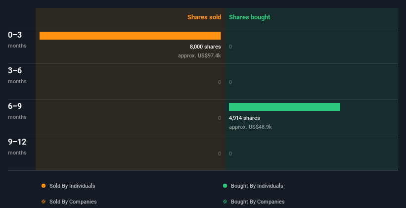Click the zero sold value in 9–12 months row
The image size is (406, 208).
click(x=220, y=154)
